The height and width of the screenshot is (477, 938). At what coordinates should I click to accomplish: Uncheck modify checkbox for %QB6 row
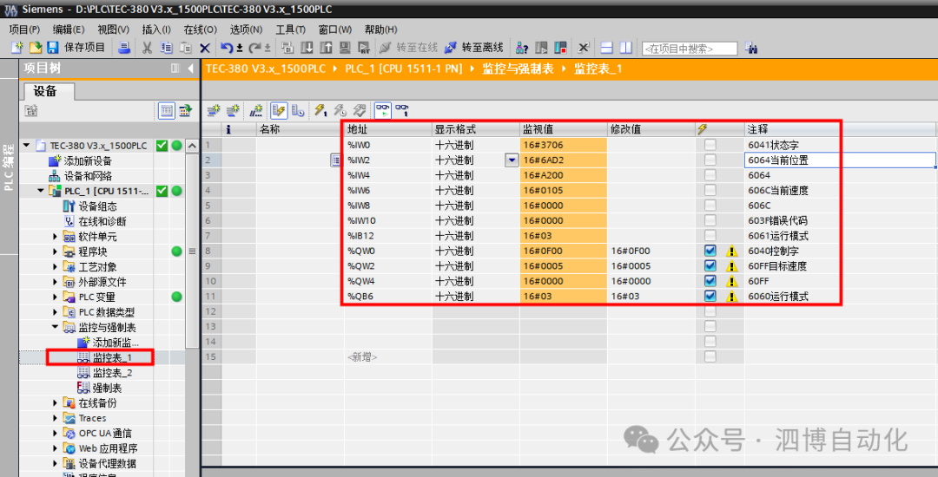click(x=710, y=296)
